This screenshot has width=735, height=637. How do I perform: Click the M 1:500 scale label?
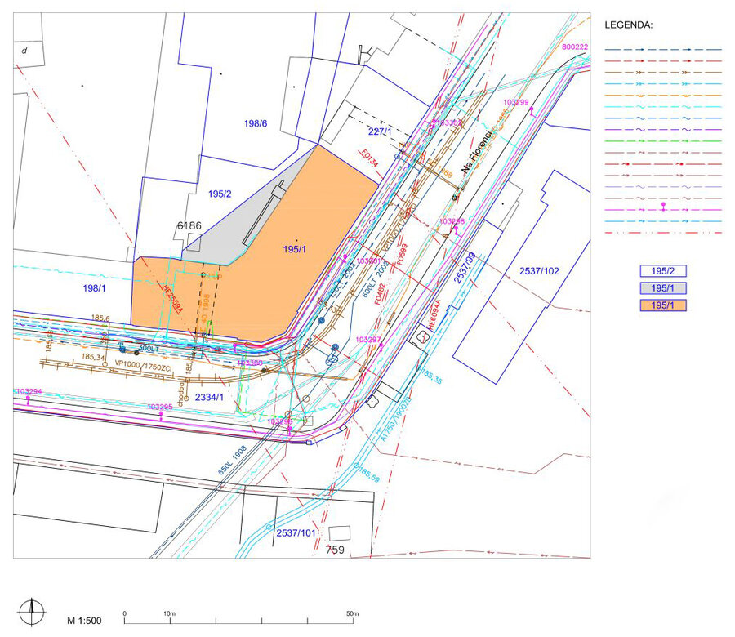84,621
